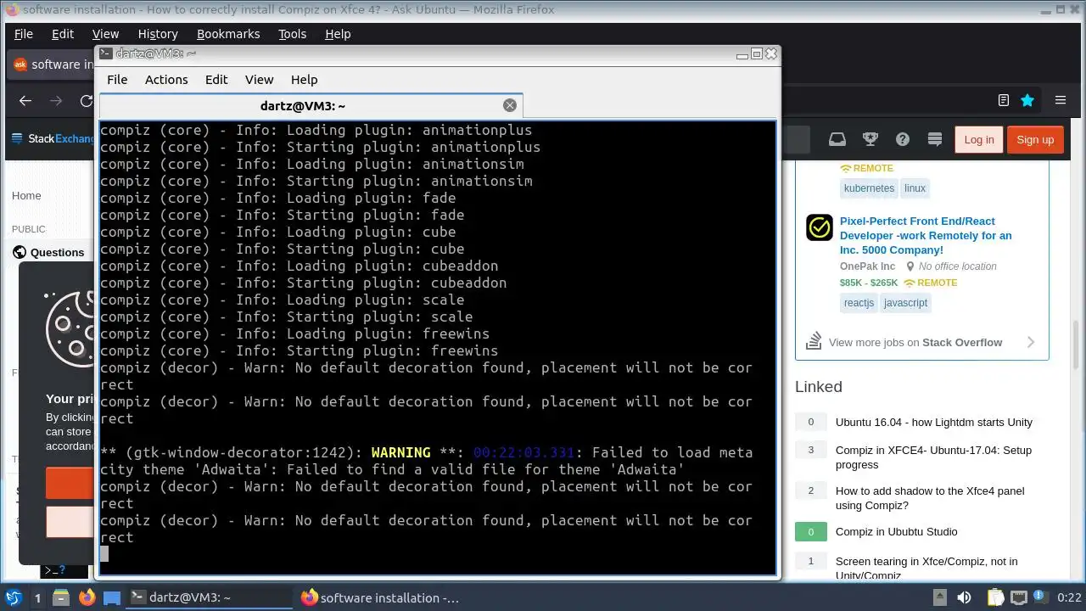Open the terminal Actions menu

(166, 79)
